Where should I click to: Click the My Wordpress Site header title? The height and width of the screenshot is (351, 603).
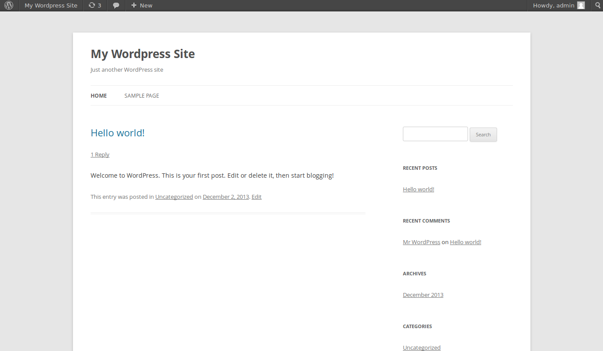point(143,54)
